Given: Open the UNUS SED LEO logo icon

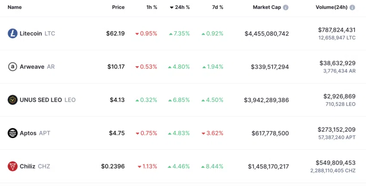Looking at the screenshot, I should [12, 100].
